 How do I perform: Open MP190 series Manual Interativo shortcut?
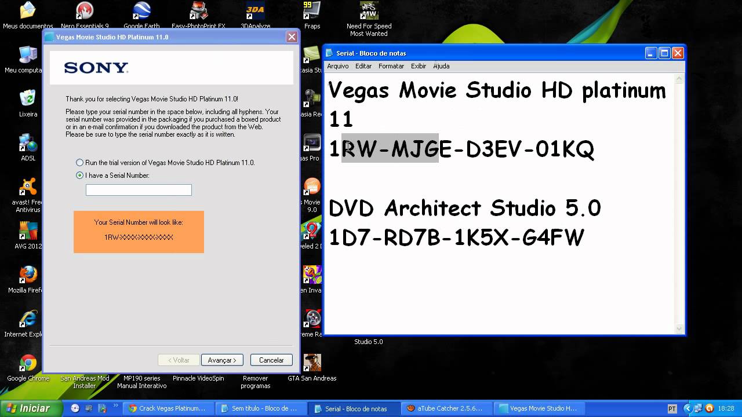point(141,381)
